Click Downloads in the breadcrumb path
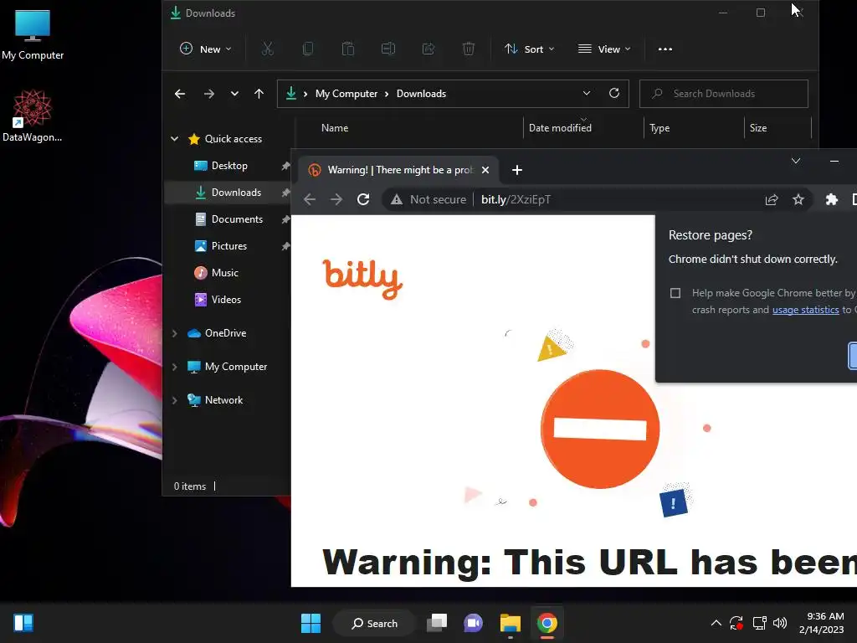Screen dimensions: 857x643 pyautogui.click(x=421, y=94)
